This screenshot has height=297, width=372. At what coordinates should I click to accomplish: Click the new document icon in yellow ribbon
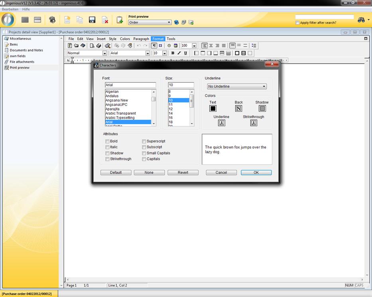tap(67, 20)
